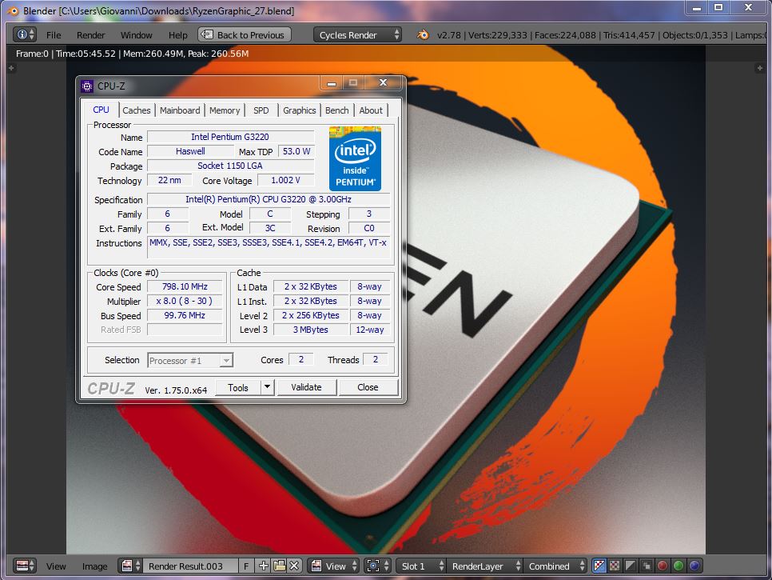Open the Slot 1 render slot dropdown

point(421,566)
